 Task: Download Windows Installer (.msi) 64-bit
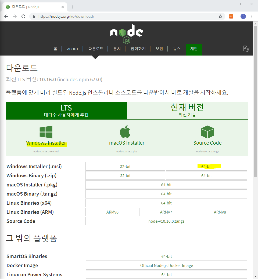[206, 166]
